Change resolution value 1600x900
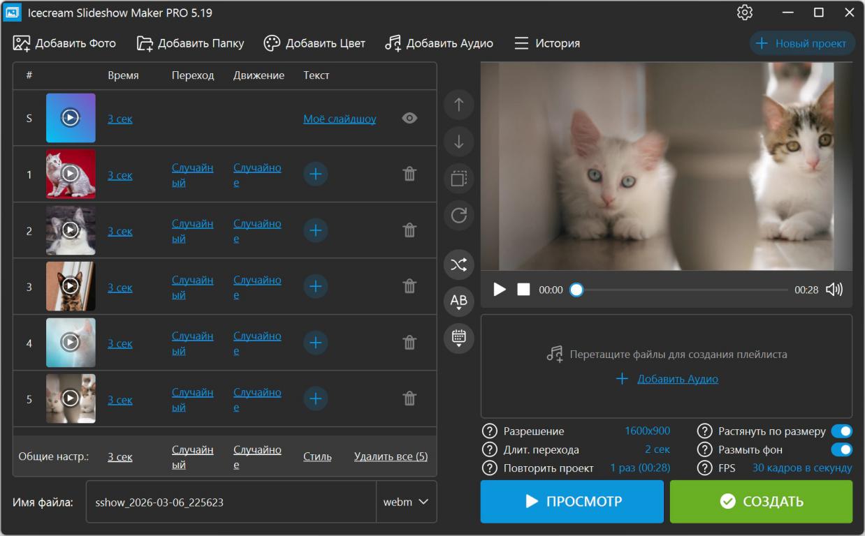This screenshot has width=865, height=536. (x=647, y=431)
